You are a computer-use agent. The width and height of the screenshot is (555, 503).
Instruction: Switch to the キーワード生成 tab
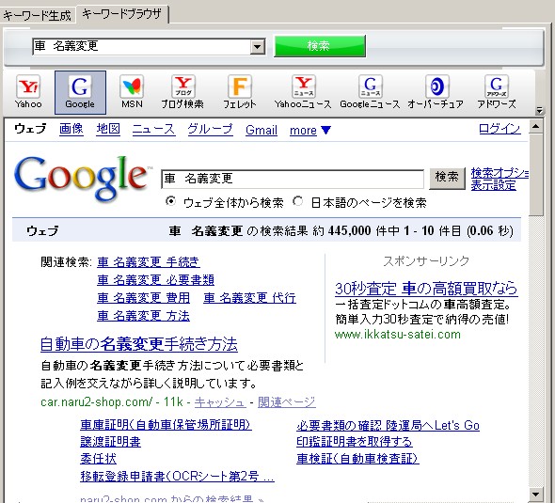38,16
